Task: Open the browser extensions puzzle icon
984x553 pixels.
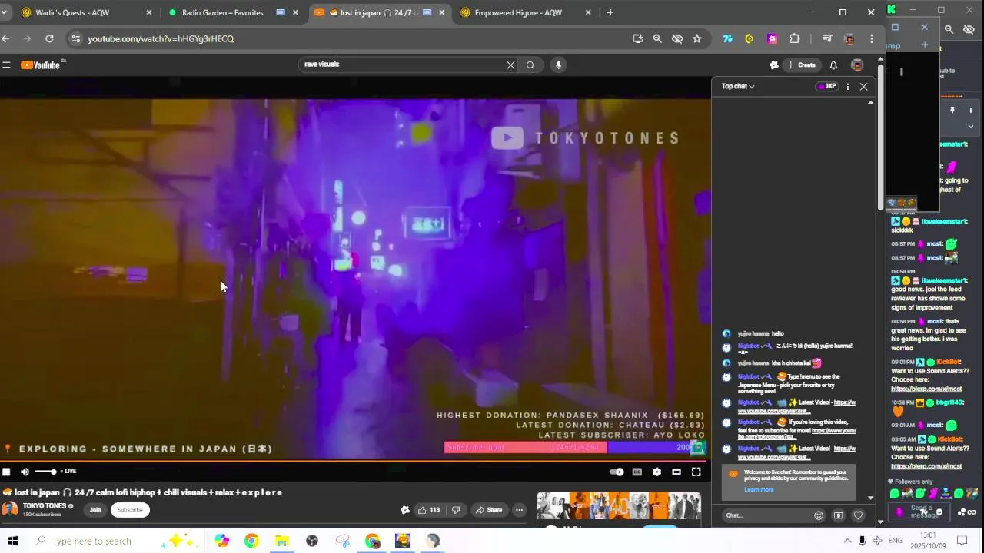Action: (x=794, y=38)
